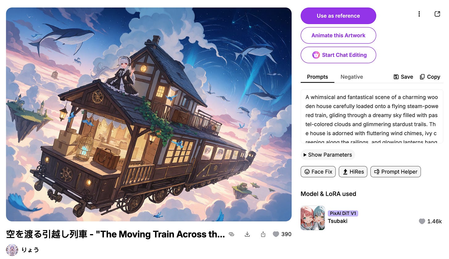The height and width of the screenshot is (259, 449).
Task: Click Use as reference button
Action: pyautogui.click(x=338, y=16)
